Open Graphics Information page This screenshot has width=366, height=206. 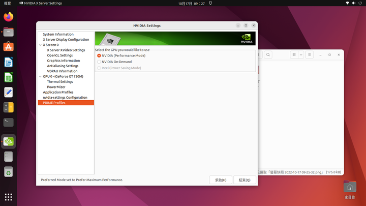click(64, 61)
